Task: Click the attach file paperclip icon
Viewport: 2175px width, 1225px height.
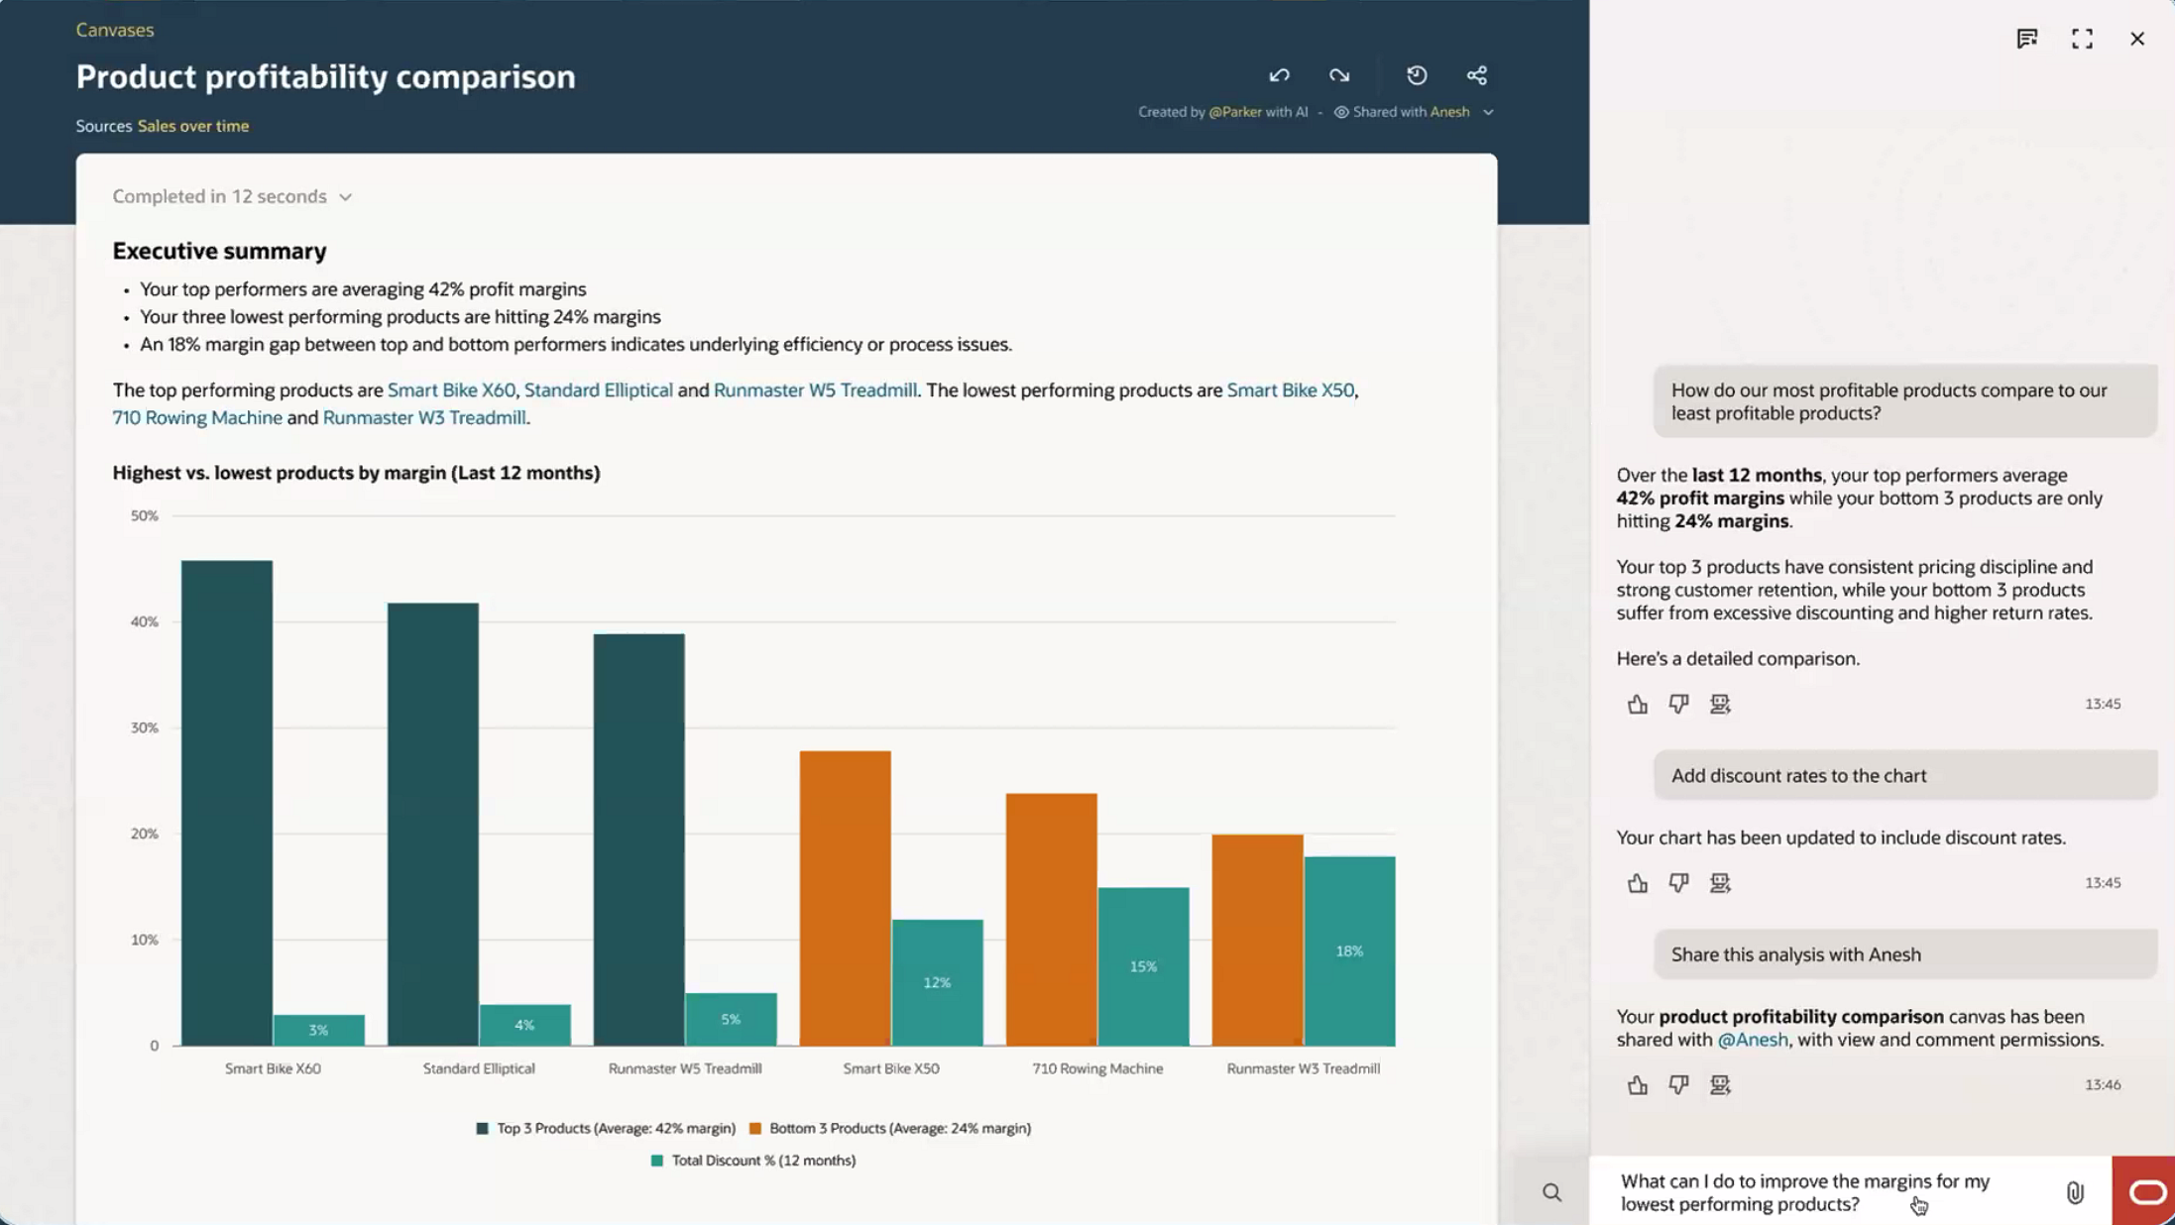Action: tap(2075, 1192)
